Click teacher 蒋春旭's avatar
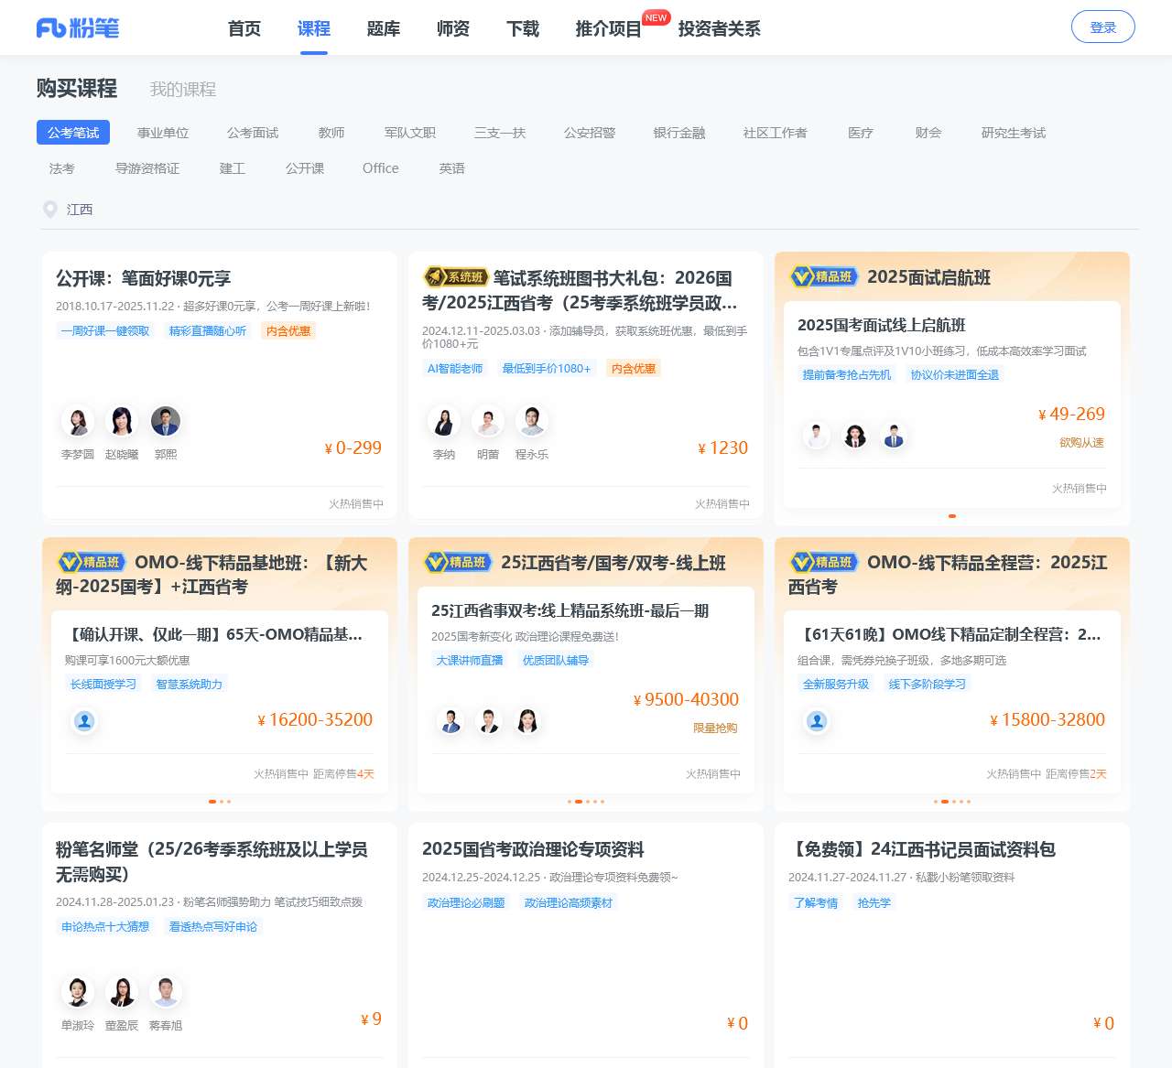The height and width of the screenshot is (1068, 1172). point(166,992)
